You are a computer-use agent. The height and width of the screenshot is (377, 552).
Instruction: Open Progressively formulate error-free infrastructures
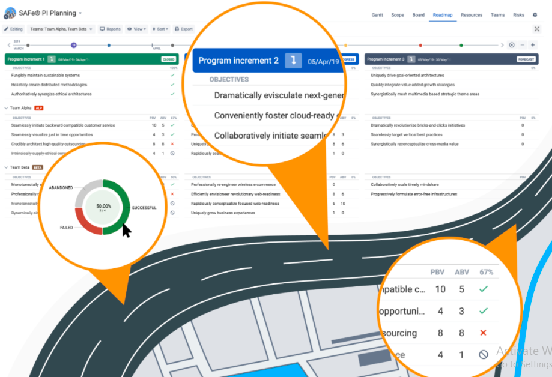tap(414, 194)
